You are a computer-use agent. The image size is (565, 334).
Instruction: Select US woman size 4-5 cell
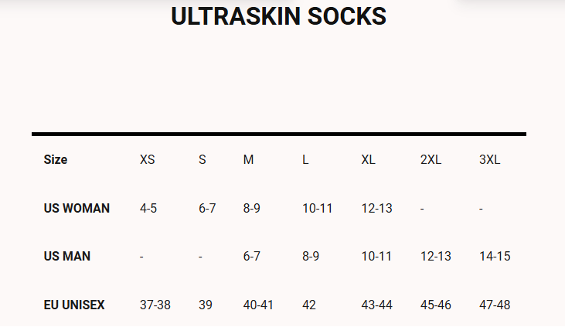coord(148,208)
